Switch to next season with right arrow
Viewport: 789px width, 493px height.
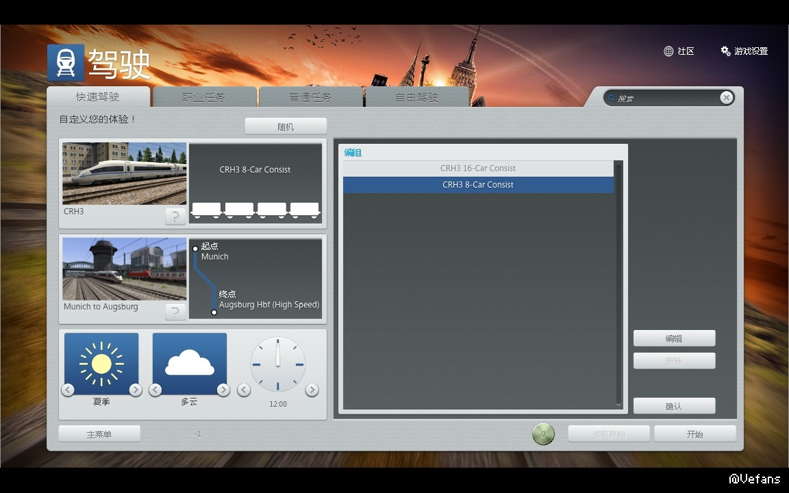coord(136,390)
